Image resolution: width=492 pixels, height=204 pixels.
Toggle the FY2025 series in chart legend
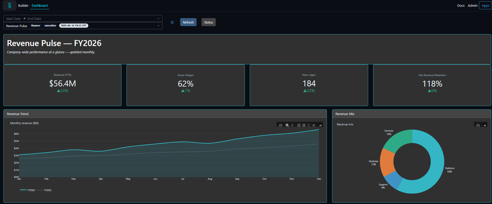click(44, 190)
